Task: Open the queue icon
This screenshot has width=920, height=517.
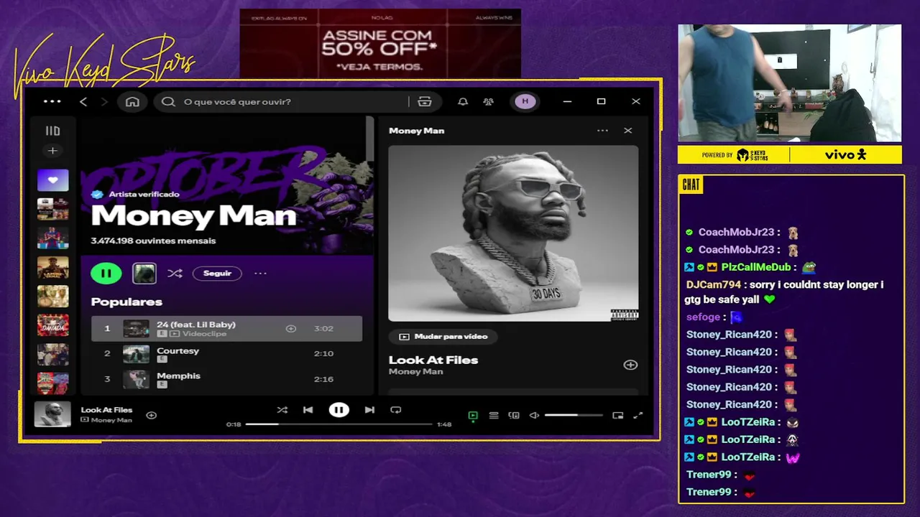Action: 494,415
